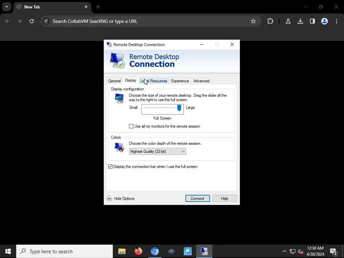The height and width of the screenshot is (258, 344).
Task: Open the Advanced tab
Action: click(x=201, y=81)
